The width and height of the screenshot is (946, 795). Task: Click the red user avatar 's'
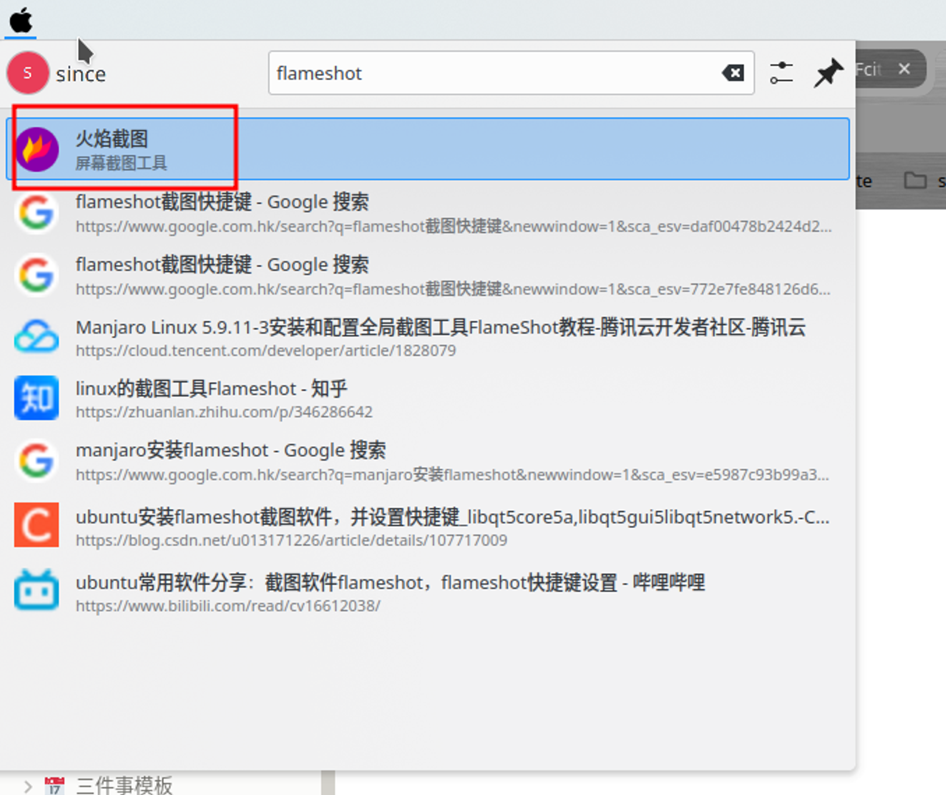(27, 73)
